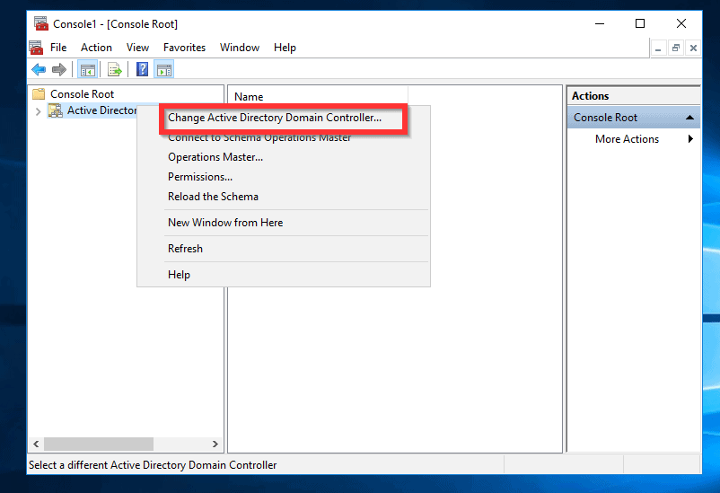Open the Favorites menu
Image resolution: width=720 pixels, height=493 pixels.
[x=184, y=48]
